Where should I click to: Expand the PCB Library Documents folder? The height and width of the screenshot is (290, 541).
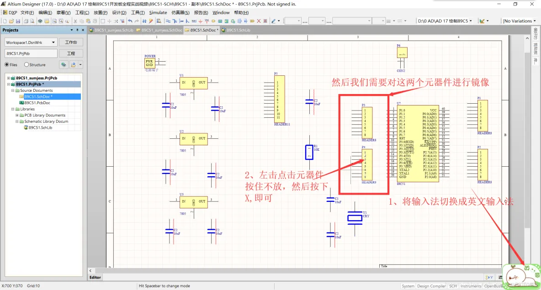click(x=17, y=115)
